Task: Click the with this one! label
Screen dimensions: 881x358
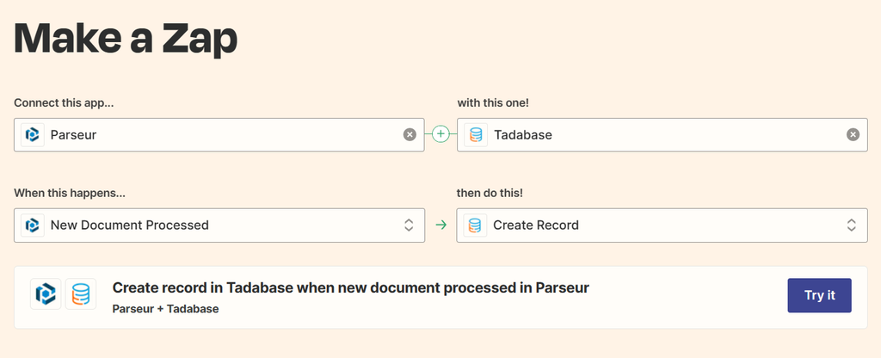Action: point(493,103)
